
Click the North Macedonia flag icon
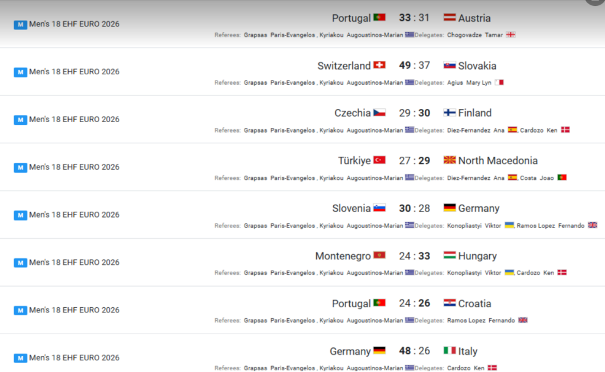[x=450, y=160]
